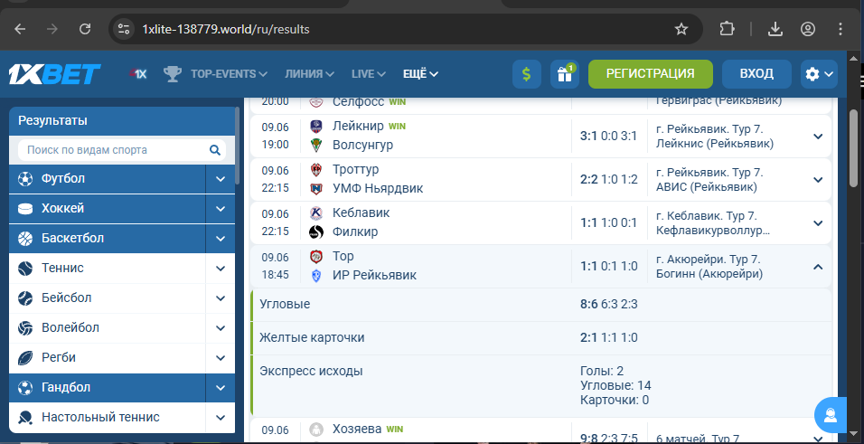Screen dimensions: 864x444
Task: Click the ВХОД login button
Action: click(x=756, y=74)
